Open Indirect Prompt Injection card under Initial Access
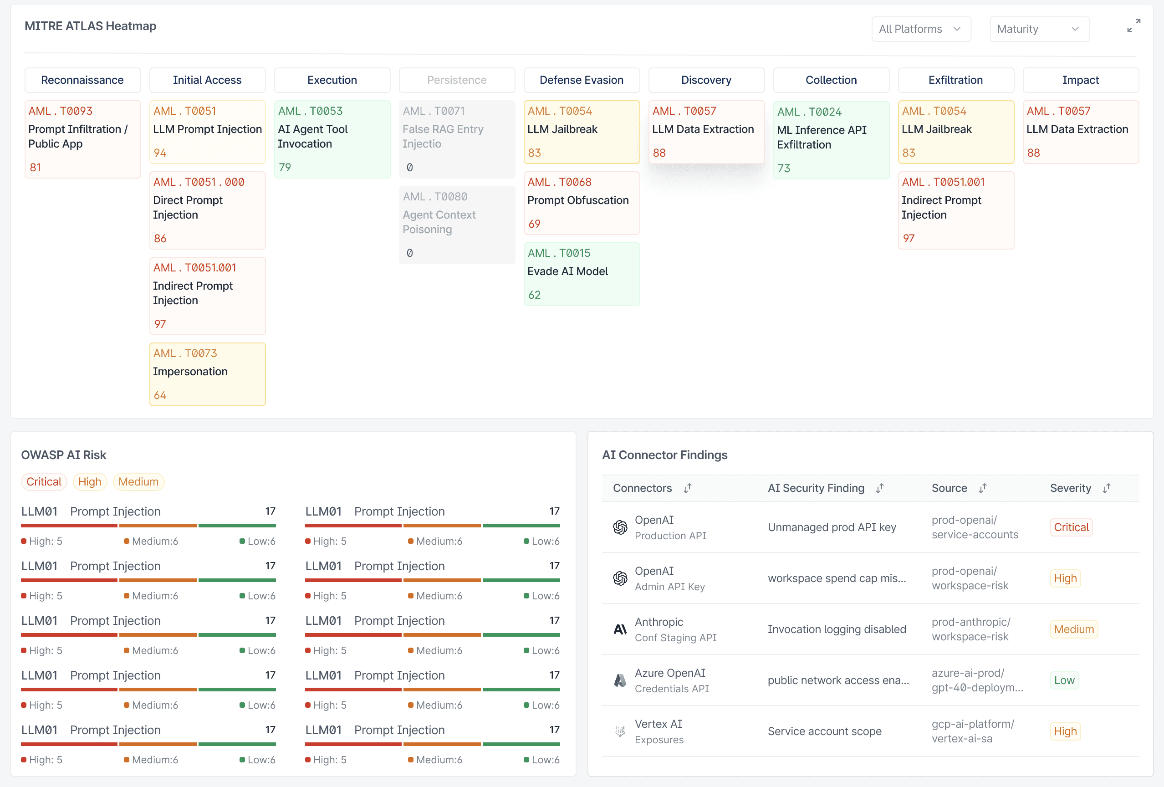The image size is (1164, 787). 207,296
